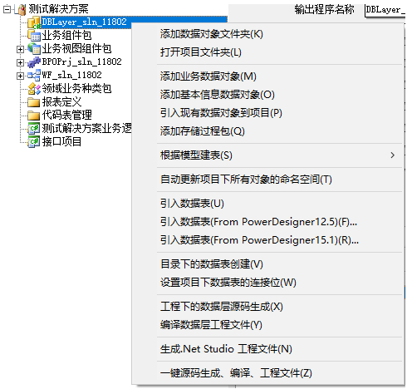
Task: Select 引入数据表(From PowerDesigner12.5)(F)...
Action: 280,222
